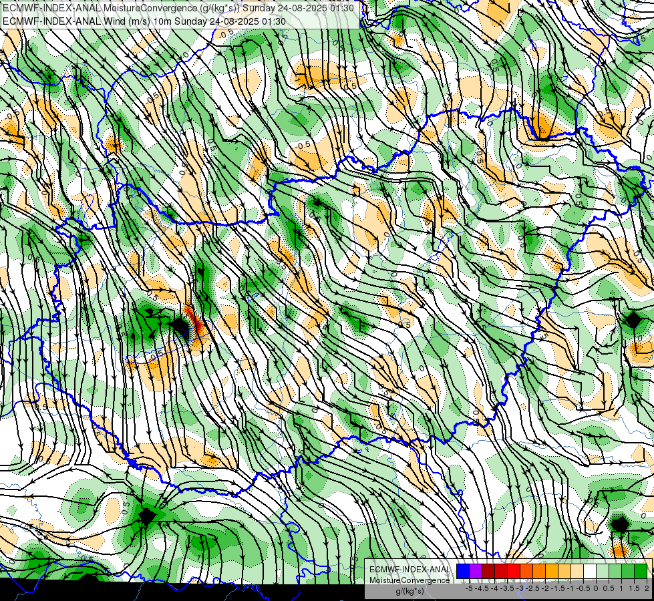Click the -0.5 tick label in legend
Screen dimensions: 654x601
tap(583, 588)
